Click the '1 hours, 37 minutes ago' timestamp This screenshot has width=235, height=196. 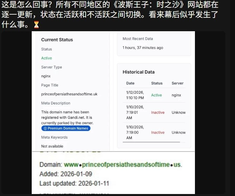pyautogui.click(x=143, y=48)
